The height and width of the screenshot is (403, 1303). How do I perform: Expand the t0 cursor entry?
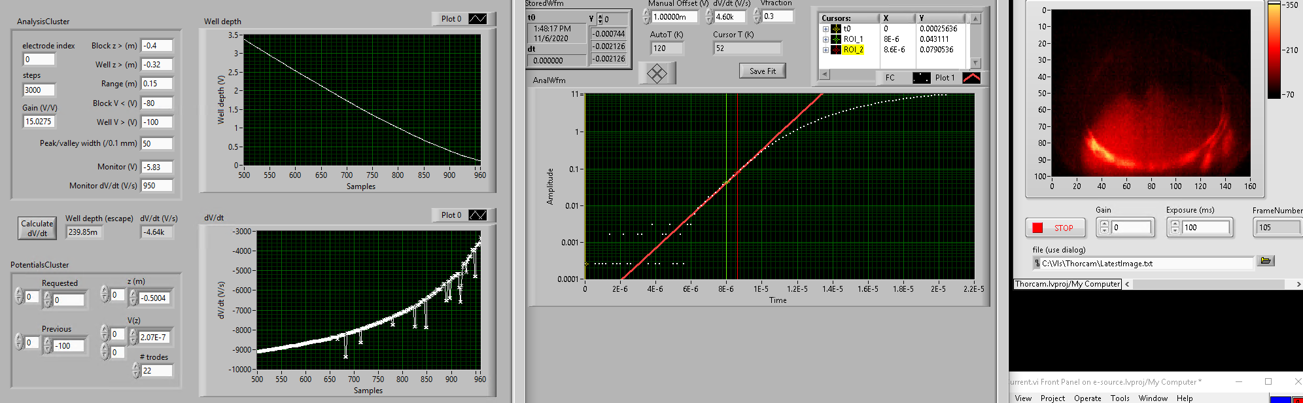(x=825, y=29)
